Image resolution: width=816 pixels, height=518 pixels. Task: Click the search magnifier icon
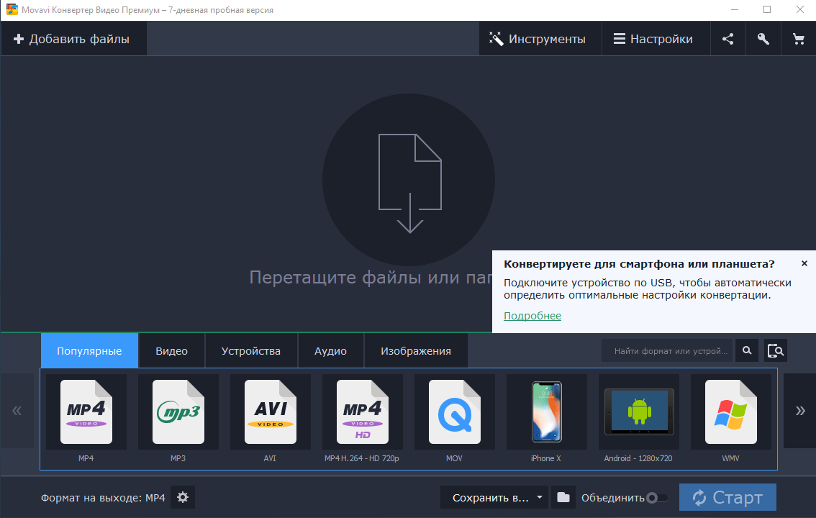747,350
